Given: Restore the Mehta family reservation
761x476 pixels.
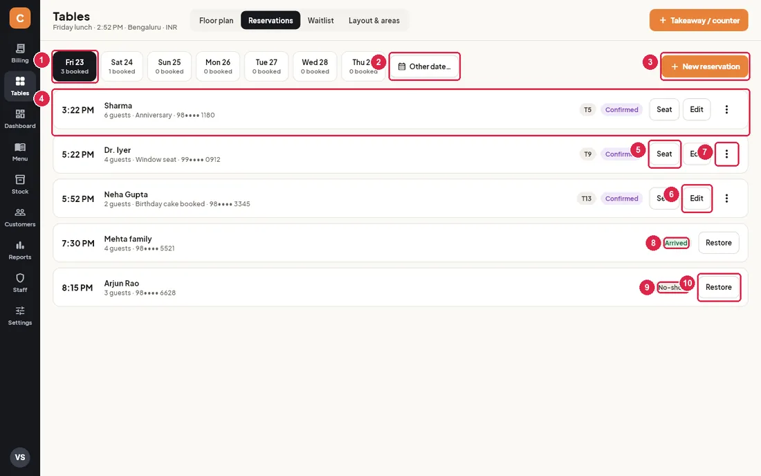Looking at the screenshot, I should (718, 243).
